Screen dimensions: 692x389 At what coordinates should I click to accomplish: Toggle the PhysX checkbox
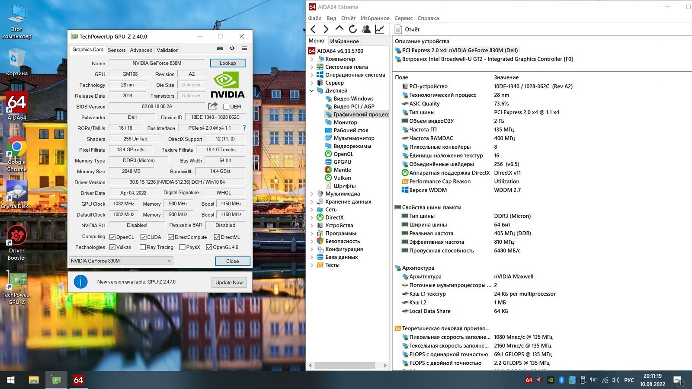(183, 247)
